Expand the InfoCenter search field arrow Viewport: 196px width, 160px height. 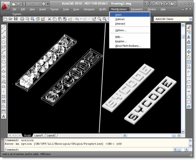[145, 4]
